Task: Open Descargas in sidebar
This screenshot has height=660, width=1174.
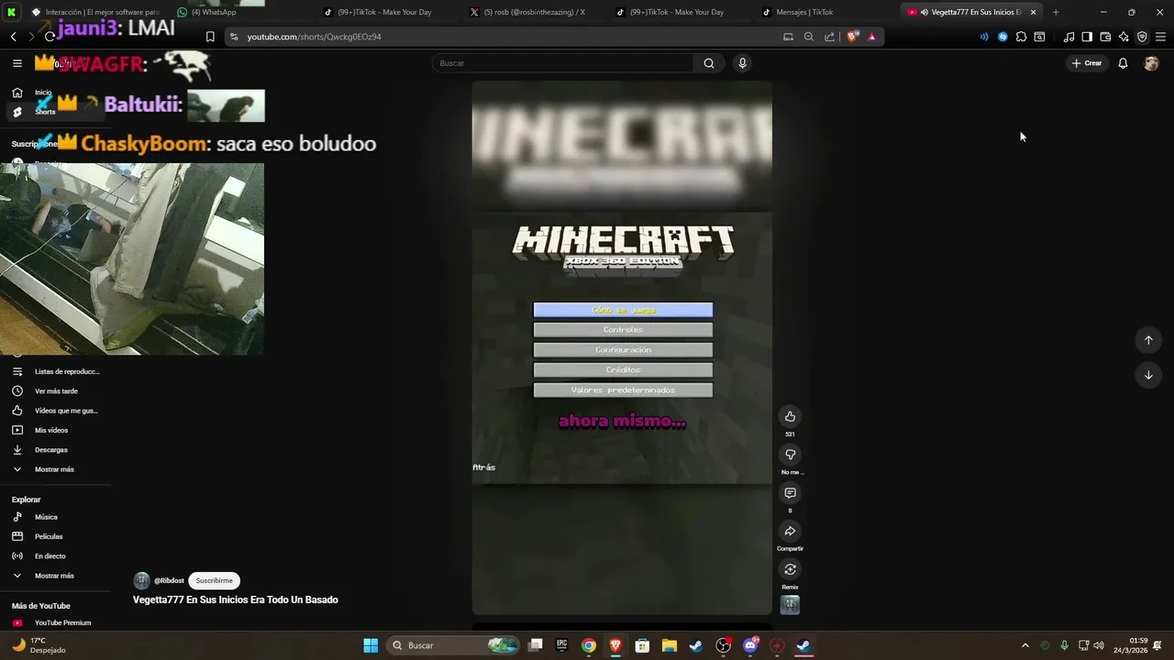Action: pos(55,450)
